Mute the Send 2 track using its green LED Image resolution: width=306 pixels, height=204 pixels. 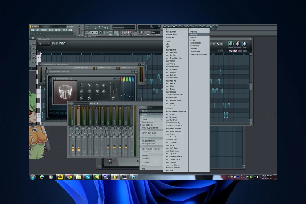[114, 131]
